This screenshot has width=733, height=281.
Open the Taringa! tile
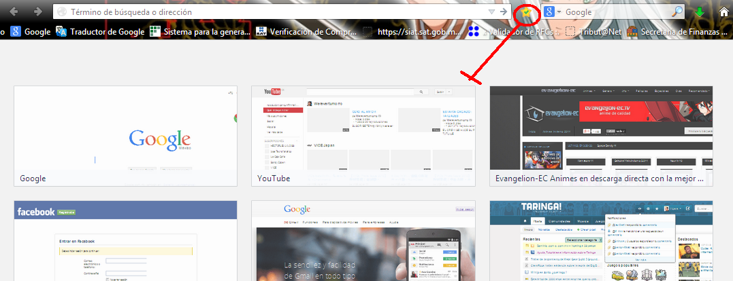(x=601, y=241)
